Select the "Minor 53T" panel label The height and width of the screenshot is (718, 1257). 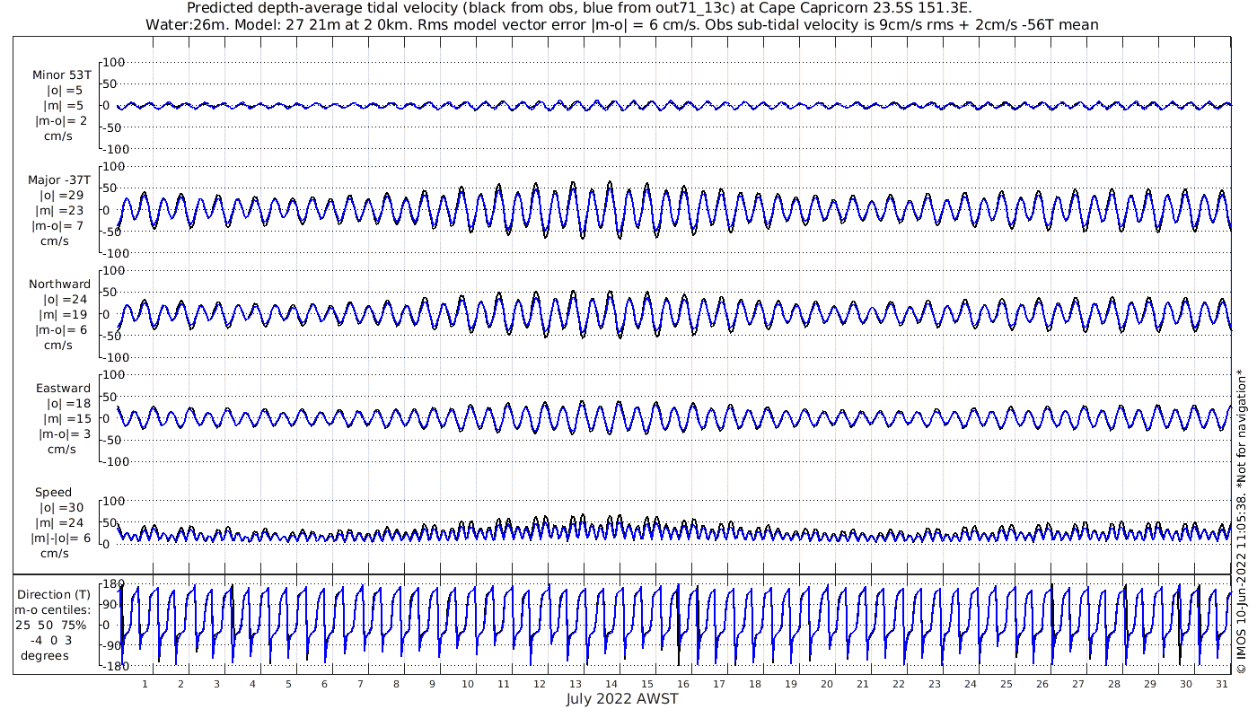61,75
